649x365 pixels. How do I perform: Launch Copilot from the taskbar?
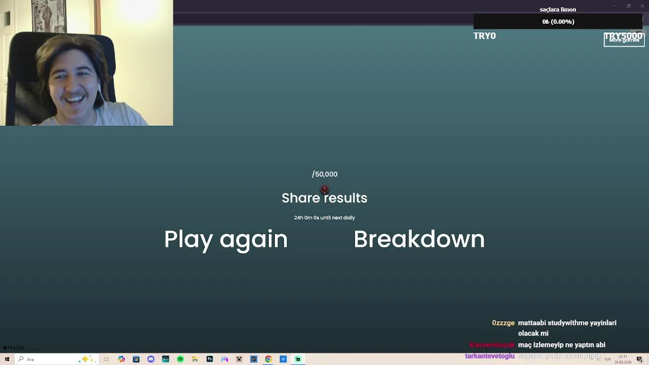(121, 359)
